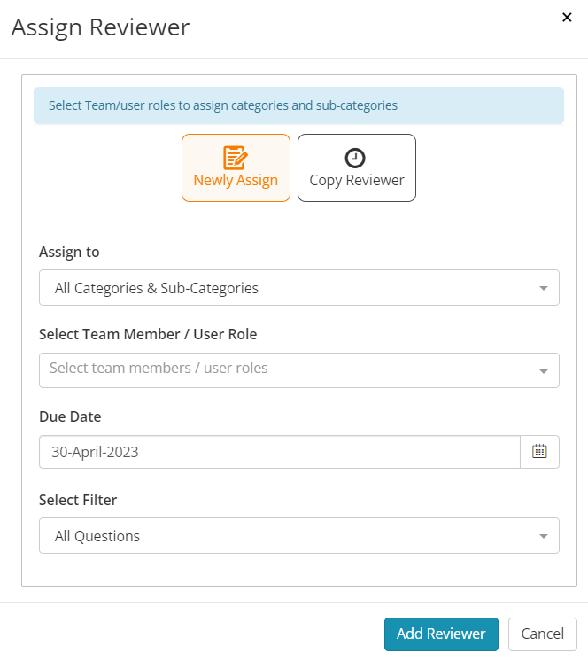This screenshot has height=661, width=588.
Task: Click the Due Date label
Action: point(70,416)
